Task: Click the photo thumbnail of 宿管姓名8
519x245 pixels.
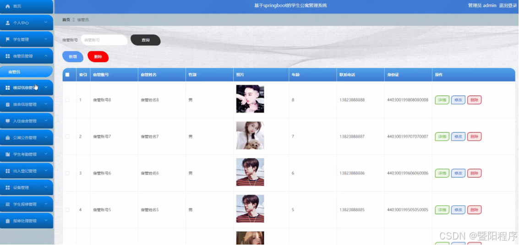Action: (x=250, y=99)
